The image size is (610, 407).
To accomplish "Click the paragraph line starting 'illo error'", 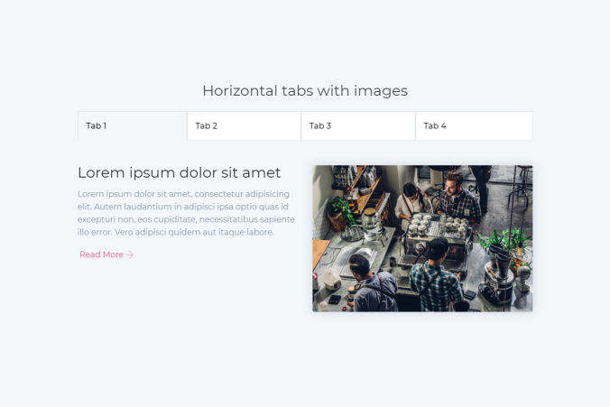I will pyautogui.click(x=175, y=232).
